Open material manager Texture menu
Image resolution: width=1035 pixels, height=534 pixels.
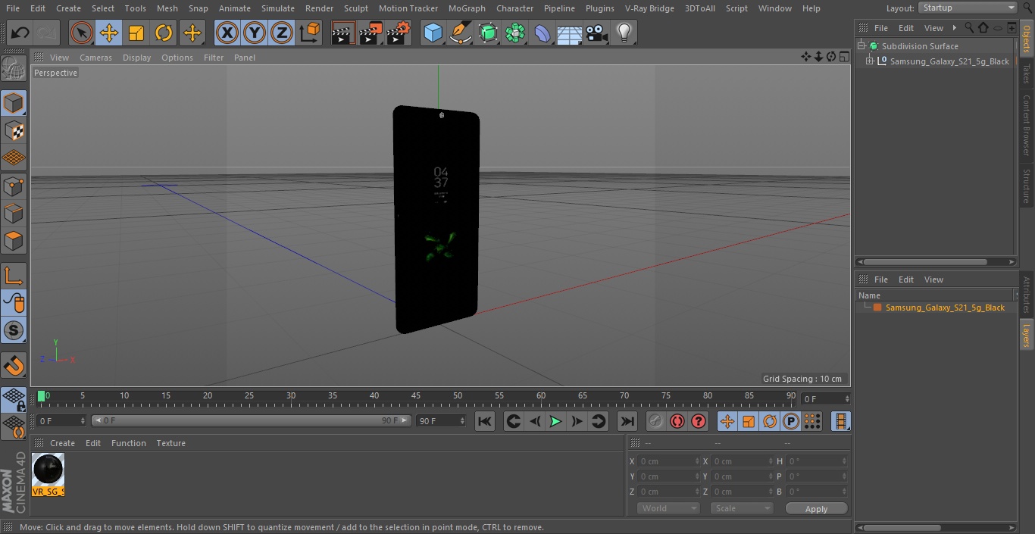pyautogui.click(x=170, y=443)
